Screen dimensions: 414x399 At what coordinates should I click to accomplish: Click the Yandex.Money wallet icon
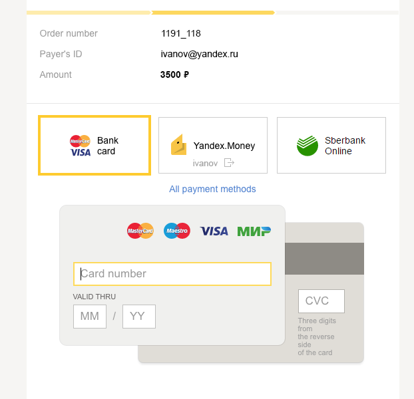(179, 145)
